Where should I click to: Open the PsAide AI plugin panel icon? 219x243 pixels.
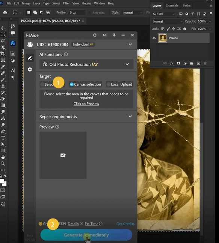13,43
